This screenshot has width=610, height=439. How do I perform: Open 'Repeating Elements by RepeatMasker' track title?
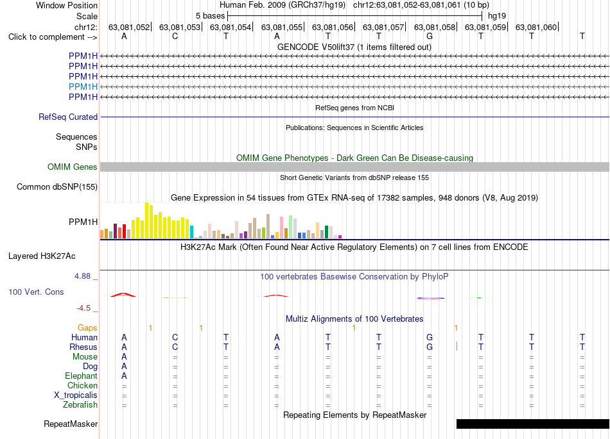click(354, 415)
